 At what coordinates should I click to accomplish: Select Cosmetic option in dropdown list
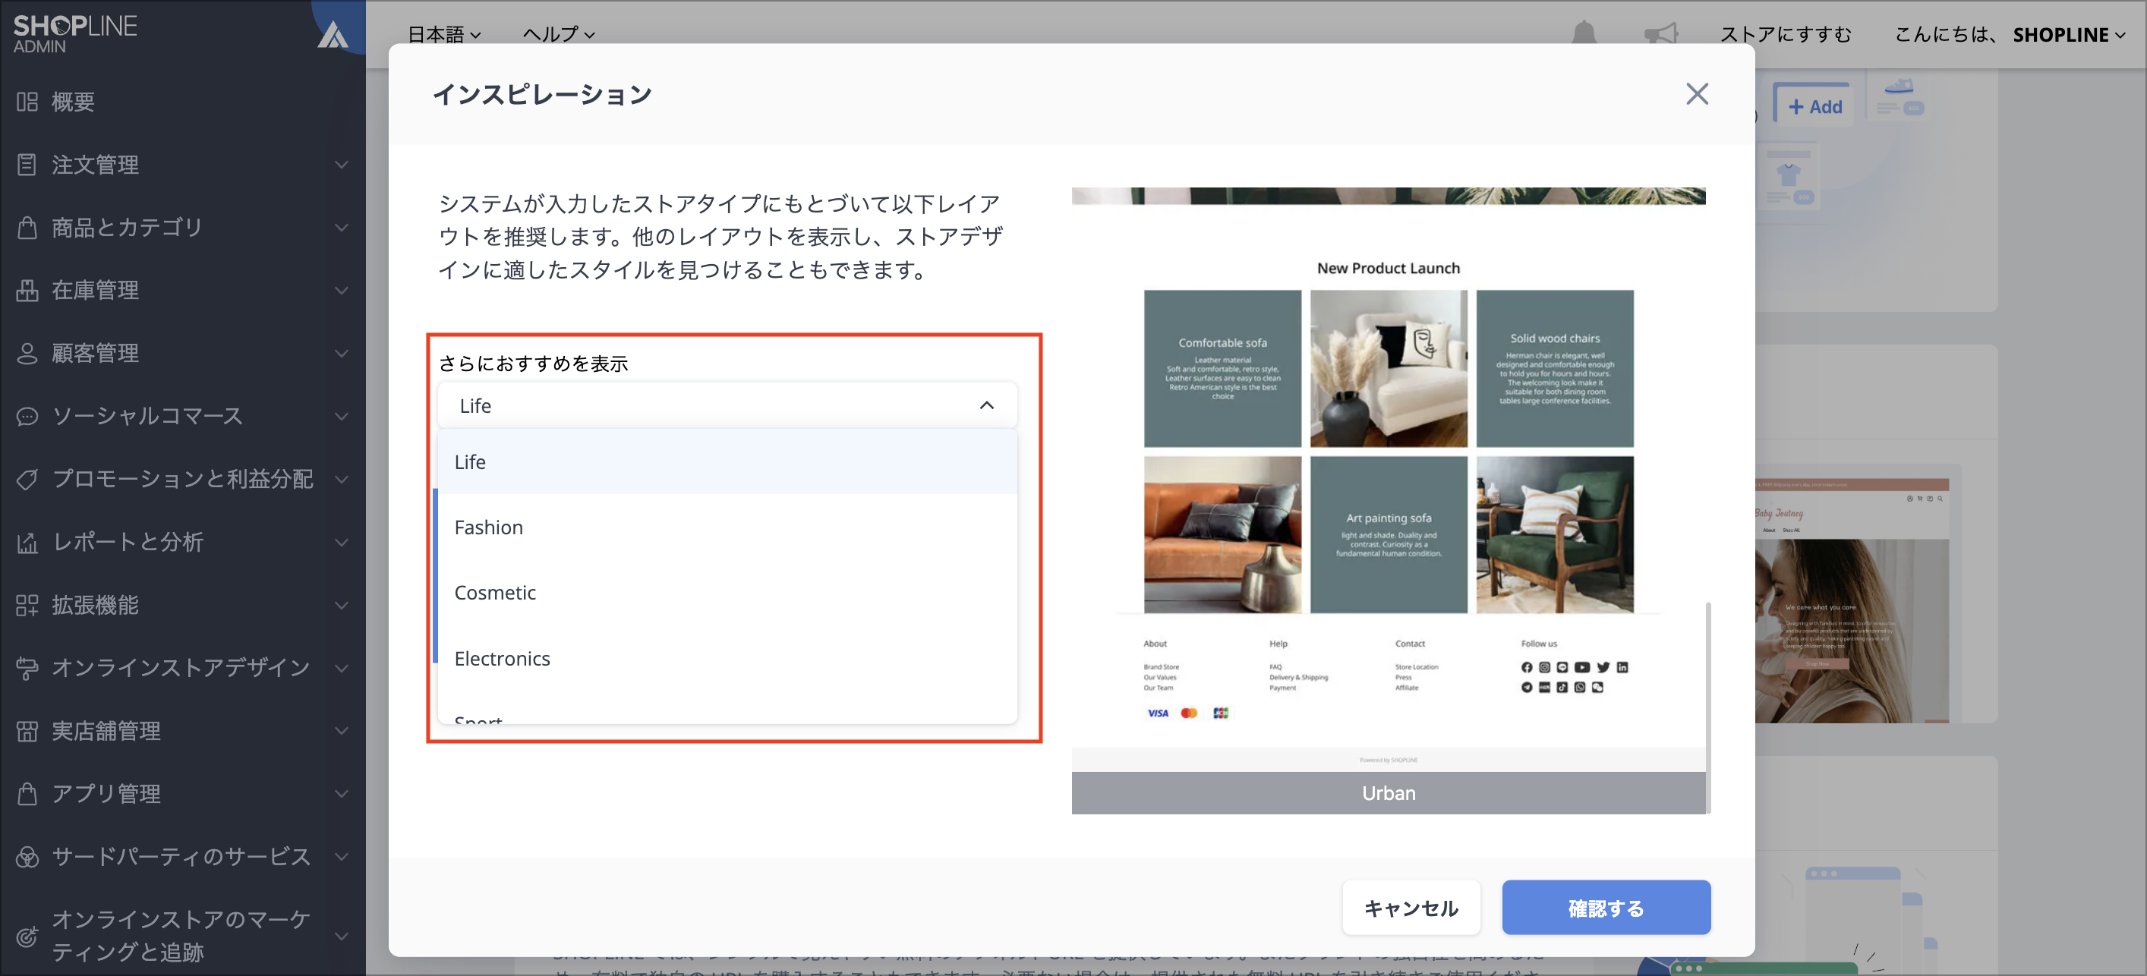click(727, 593)
